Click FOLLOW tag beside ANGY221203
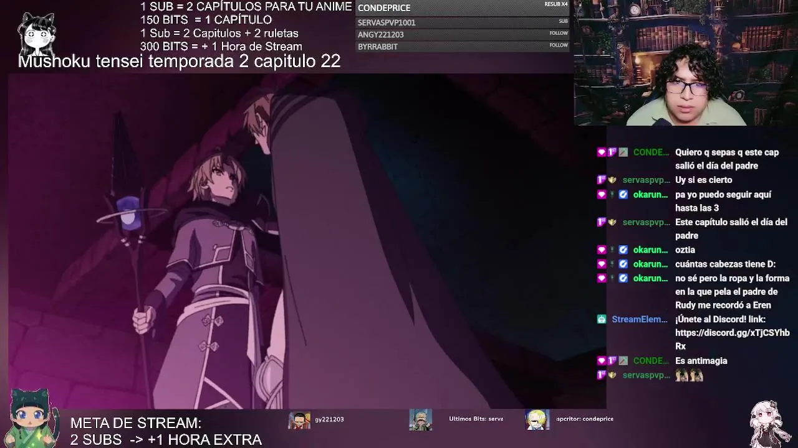This screenshot has height=448, width=798. [559, 33]
